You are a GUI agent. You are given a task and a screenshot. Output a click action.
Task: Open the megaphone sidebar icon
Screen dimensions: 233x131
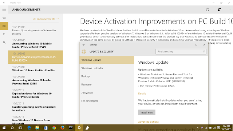point(4,18)
